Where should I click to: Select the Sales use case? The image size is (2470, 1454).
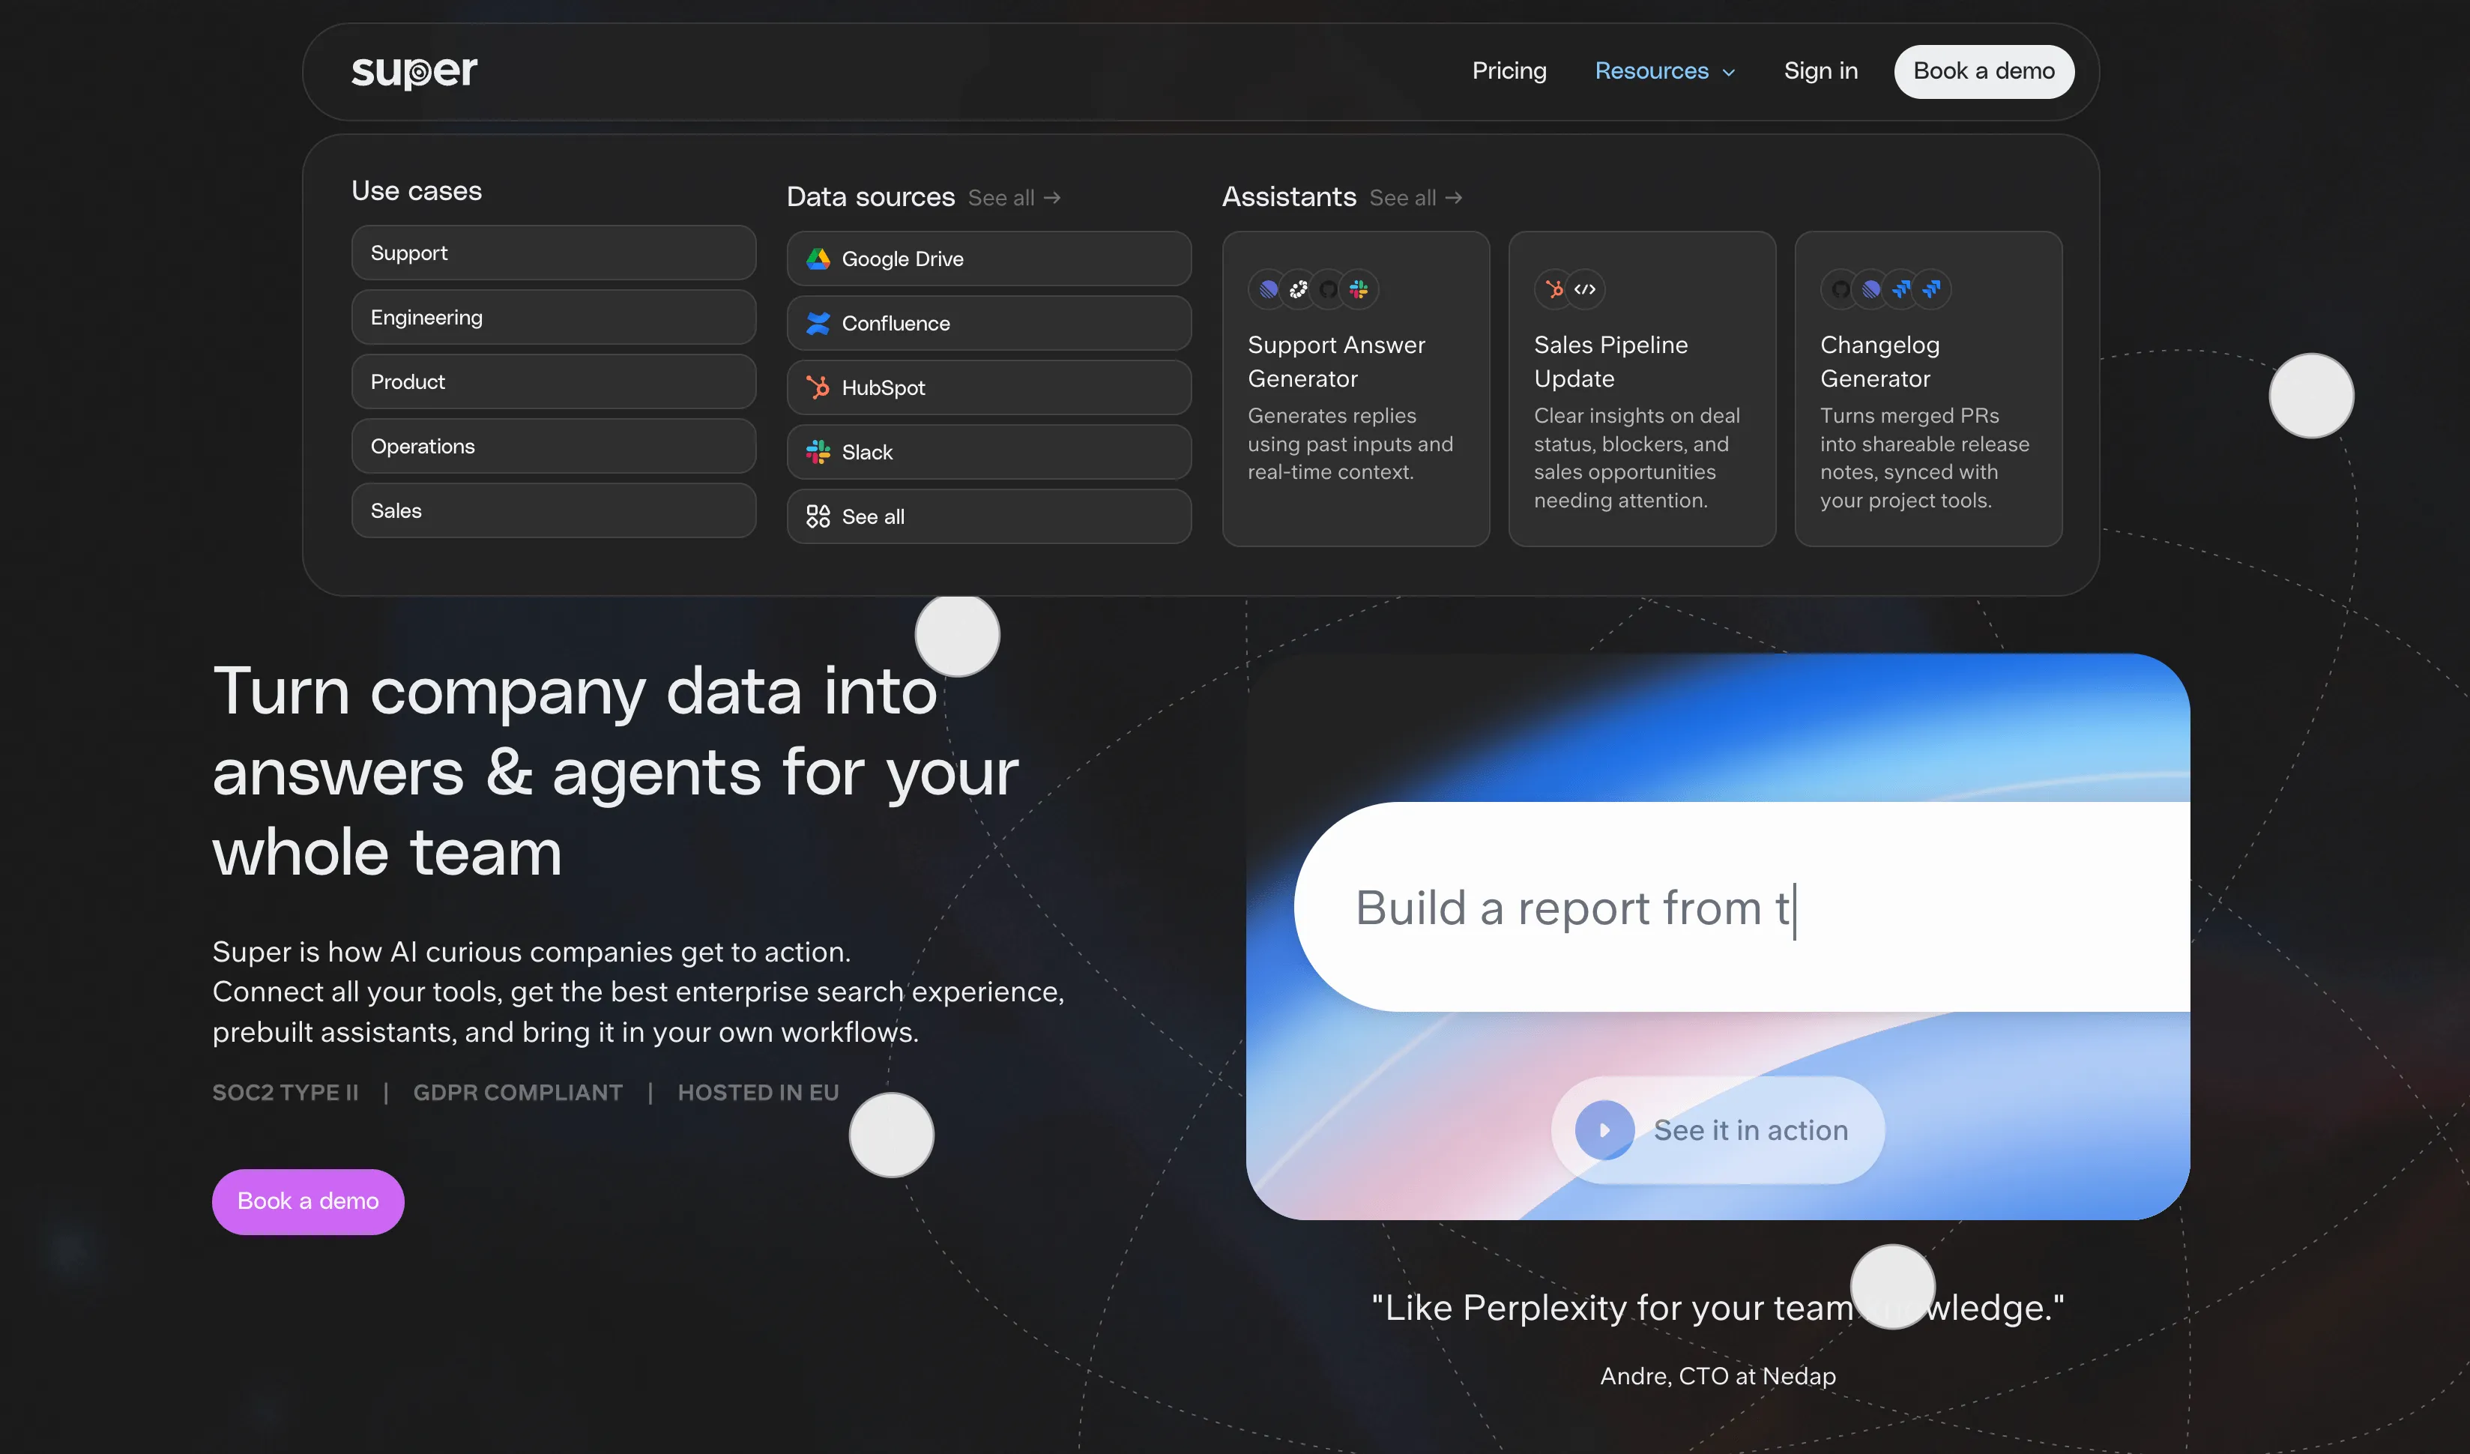[x=554, y=511]
